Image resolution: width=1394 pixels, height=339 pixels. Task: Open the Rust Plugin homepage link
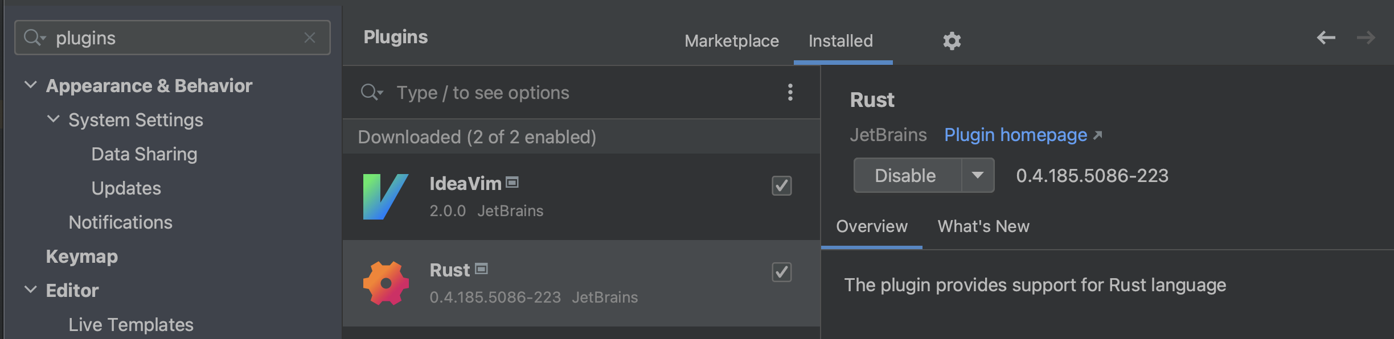[x=1016, y=135]
